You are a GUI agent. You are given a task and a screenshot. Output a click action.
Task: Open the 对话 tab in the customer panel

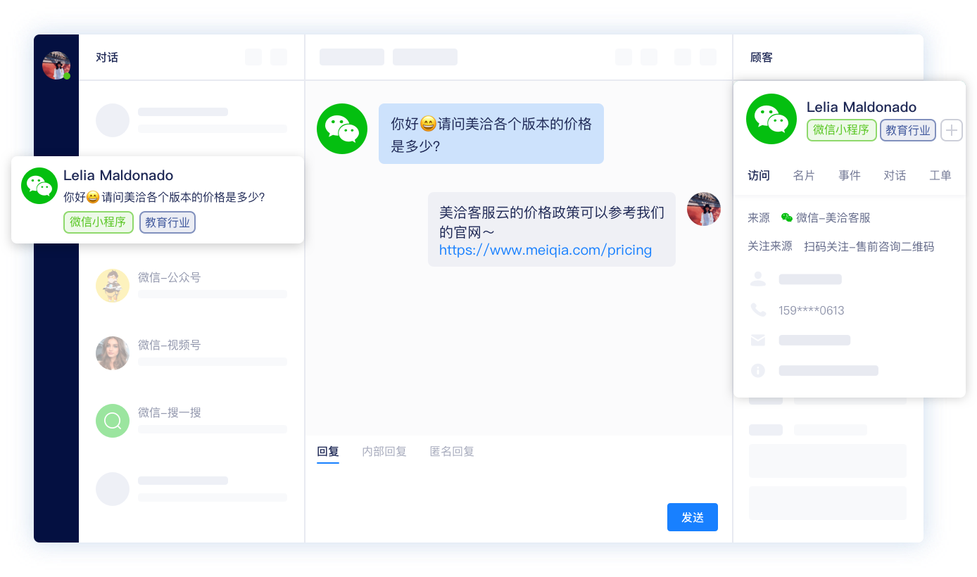coord(895,176)
